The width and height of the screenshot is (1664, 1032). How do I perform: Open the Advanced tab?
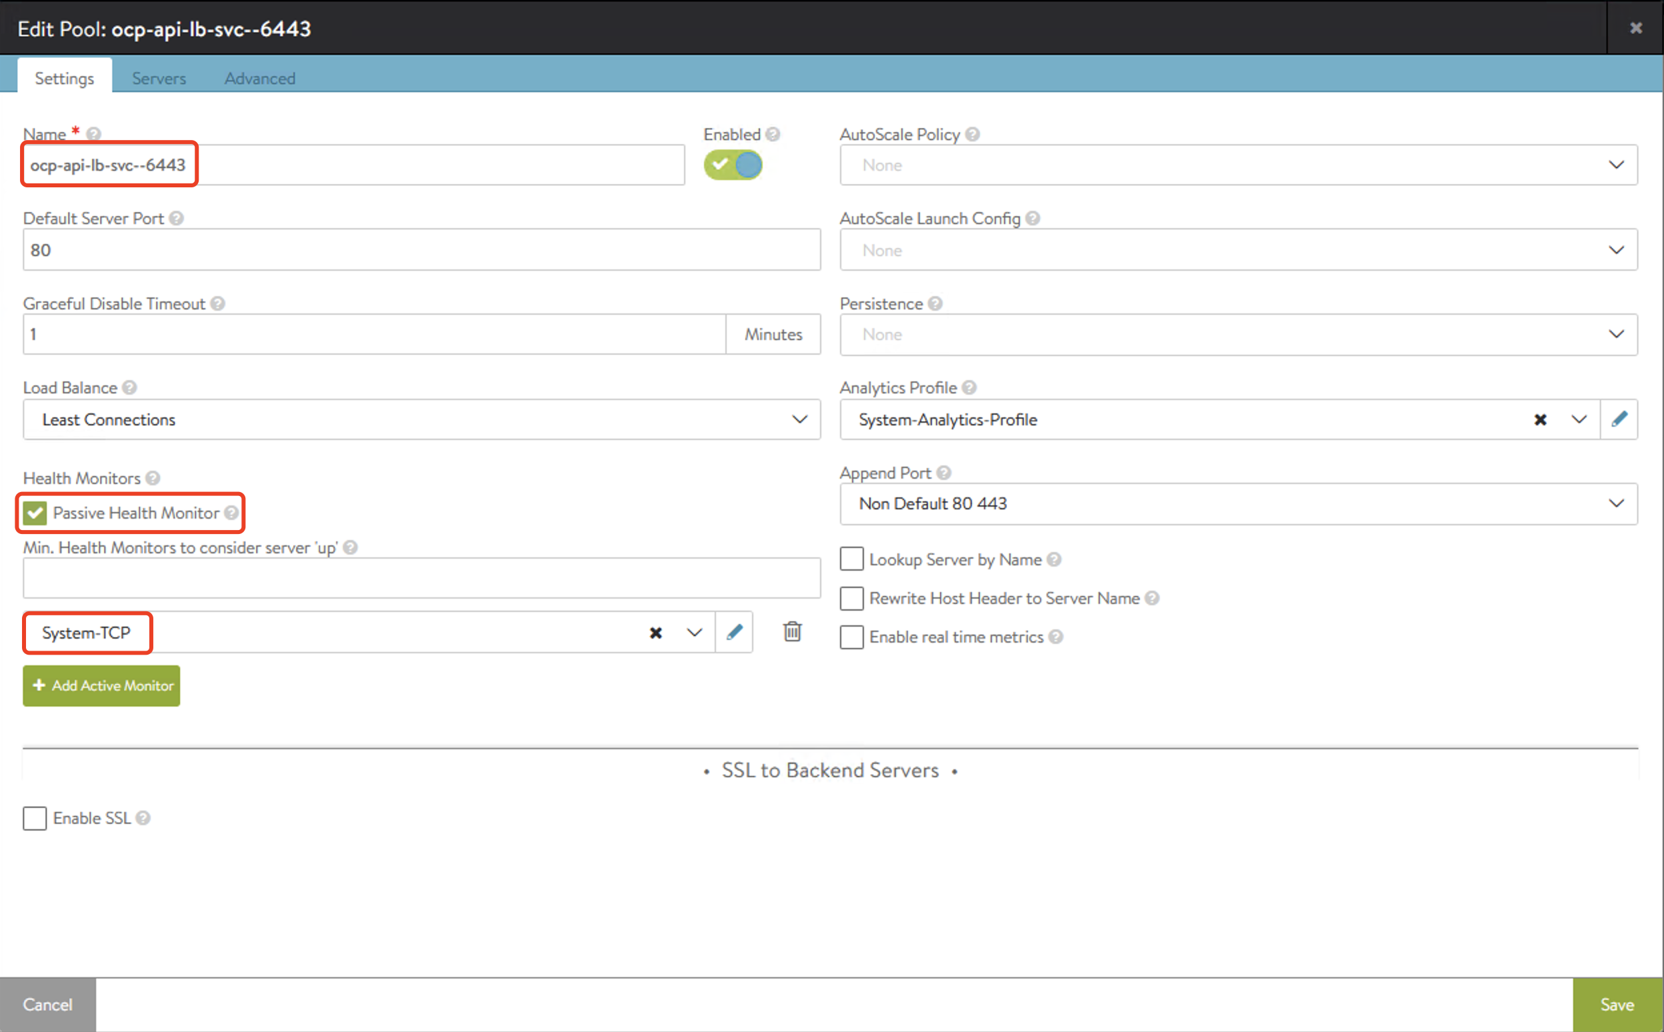259,79
